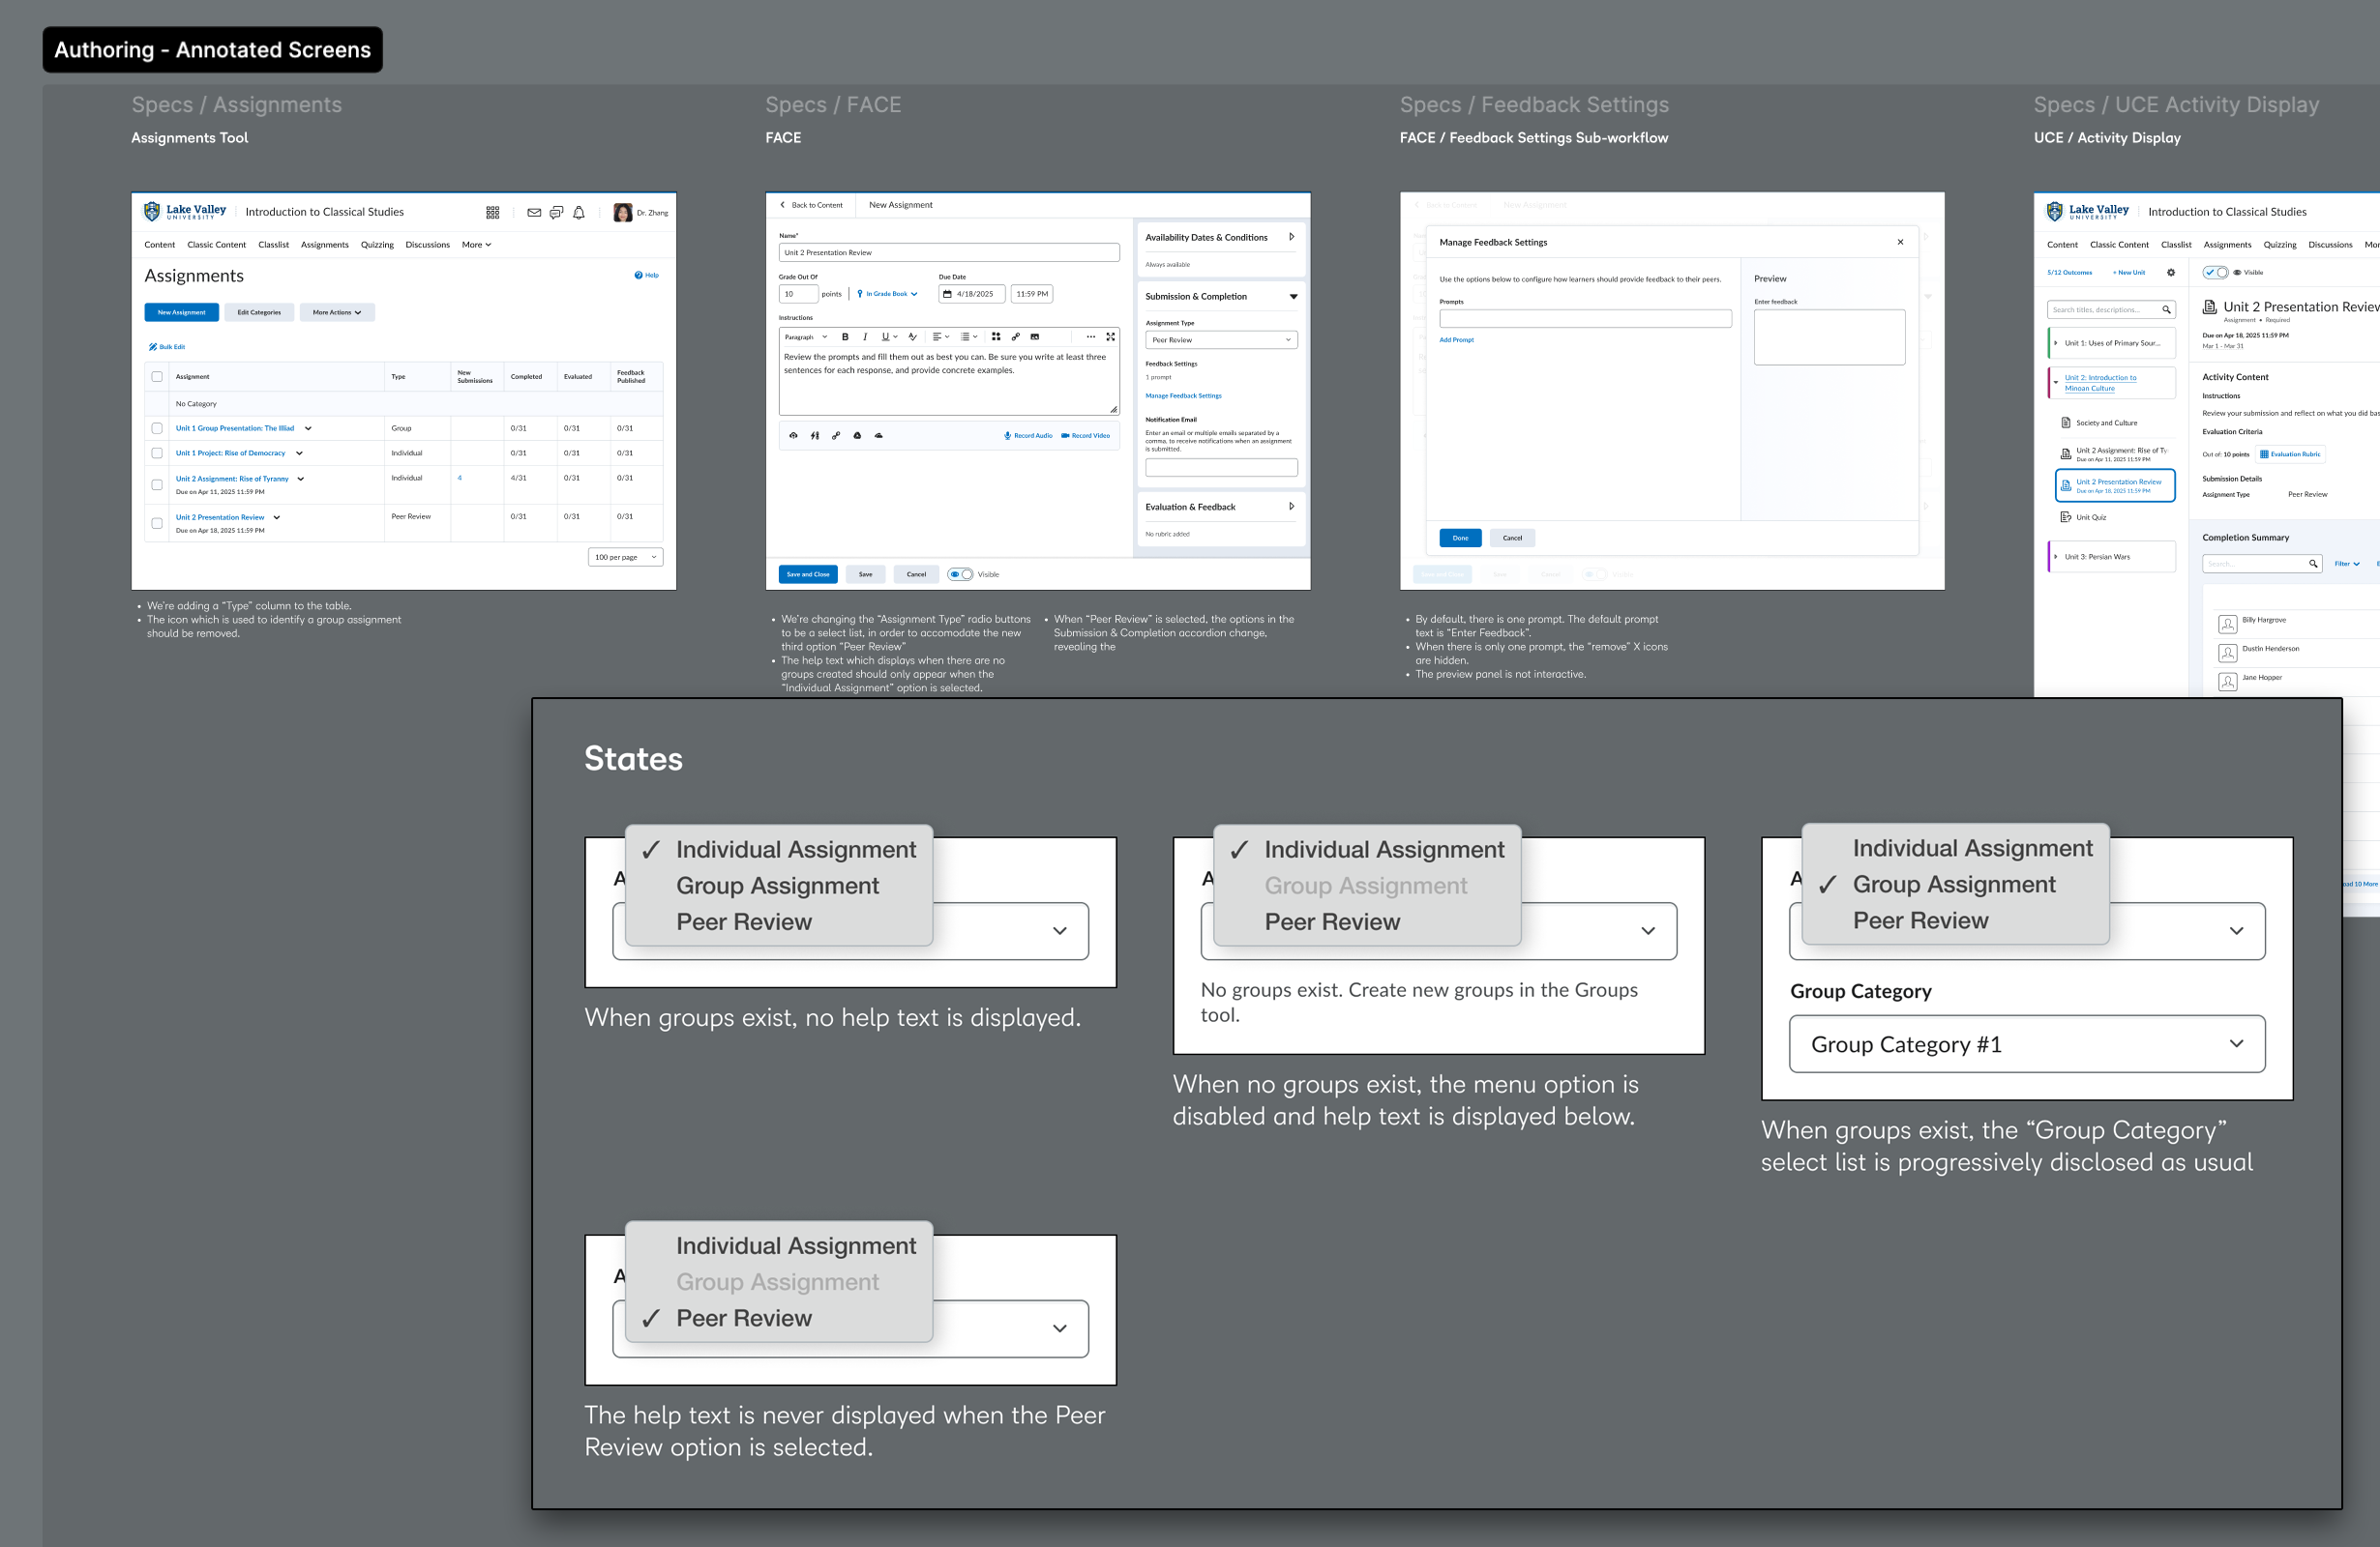Open the Assignment Type Peer Review dropdown

click(x=1220, y=339)
